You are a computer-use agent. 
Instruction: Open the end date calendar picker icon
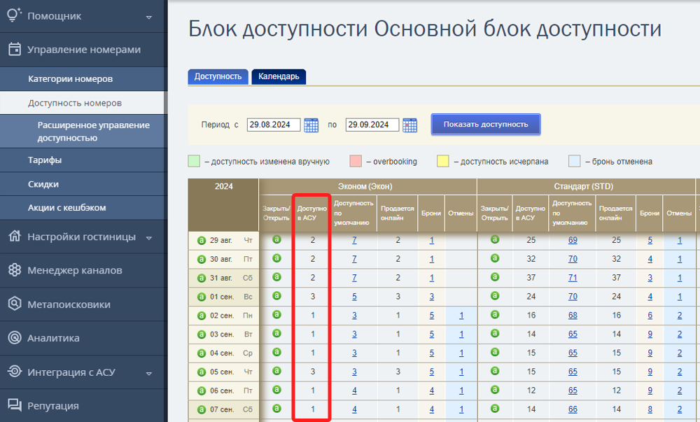(409, 125)
